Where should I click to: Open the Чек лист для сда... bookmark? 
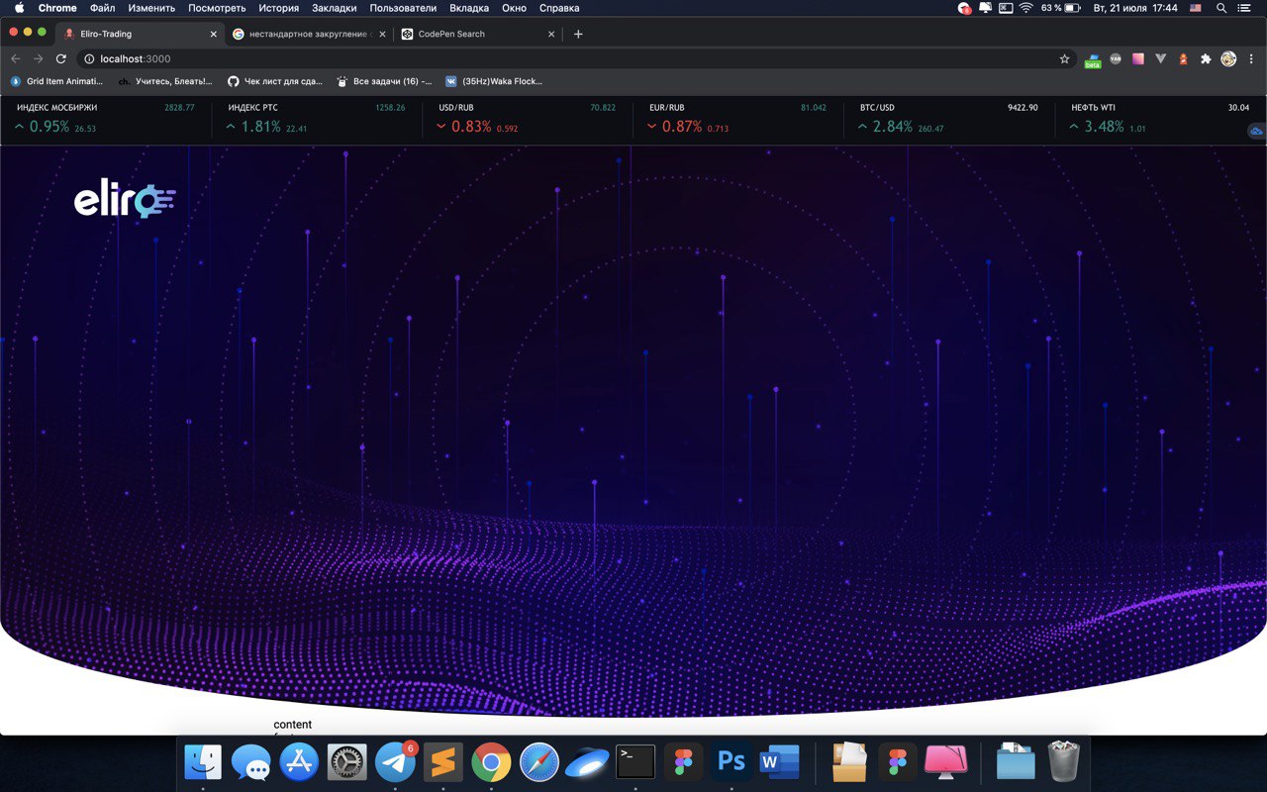[275, 81]
